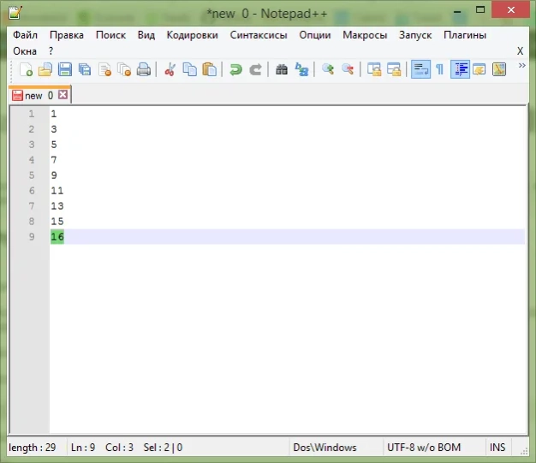Open the Кодировки menu
Viewport: 536px width, 463px height.
pyautogui.click(x=192, y=35)
